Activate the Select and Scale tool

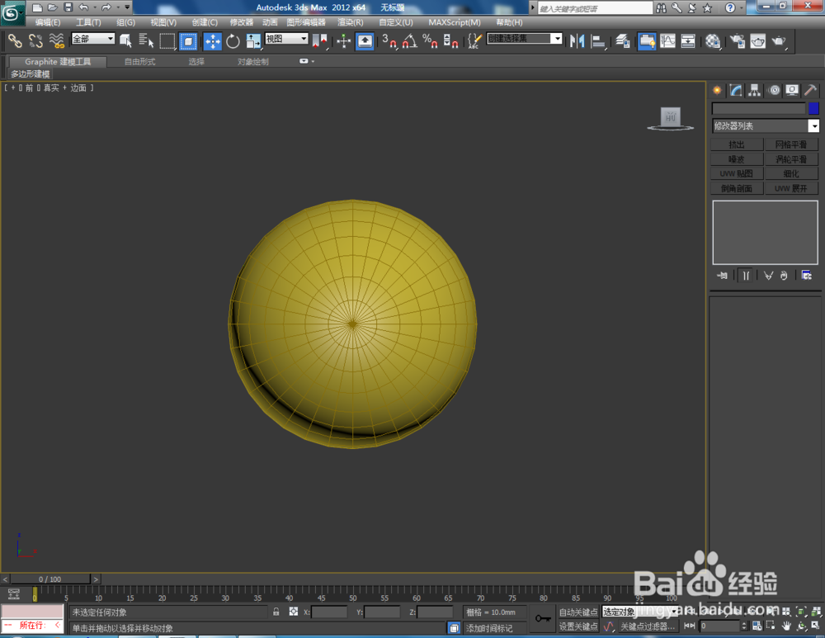[x=253, y=40]
